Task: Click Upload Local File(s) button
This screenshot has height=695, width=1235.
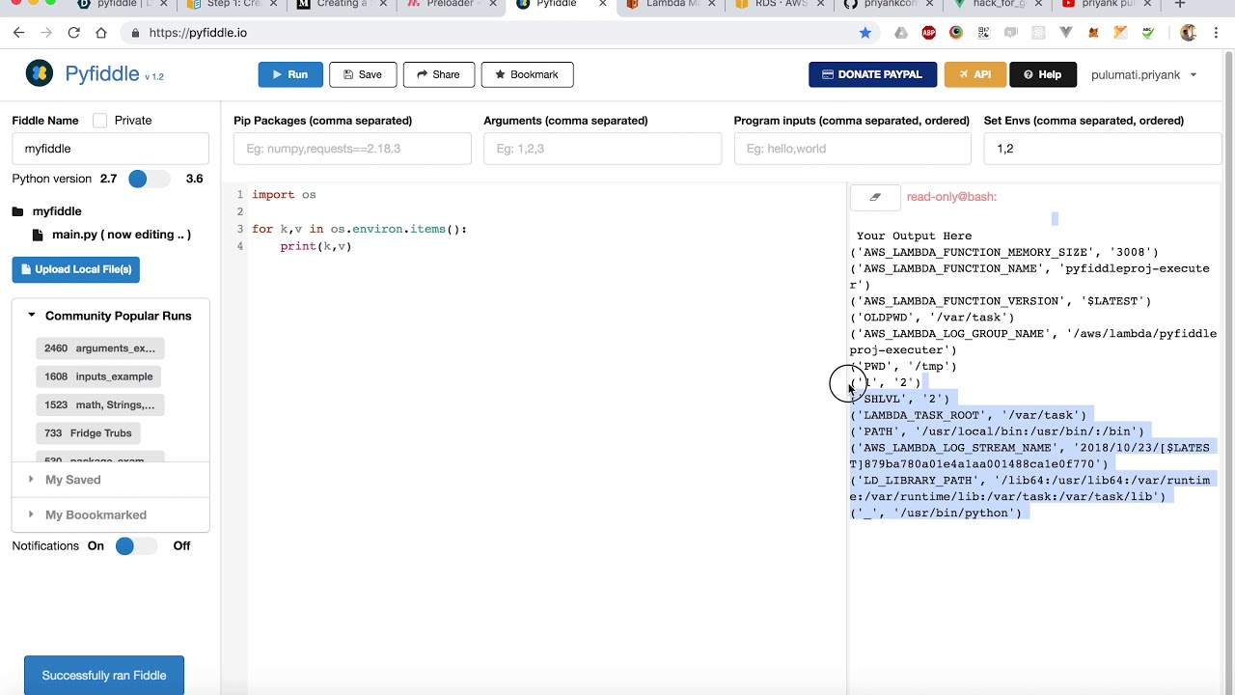Action: [76, 269]
